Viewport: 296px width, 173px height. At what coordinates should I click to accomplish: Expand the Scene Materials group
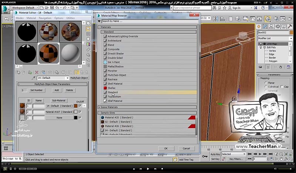pyautogui.click(x=99, y=107)
